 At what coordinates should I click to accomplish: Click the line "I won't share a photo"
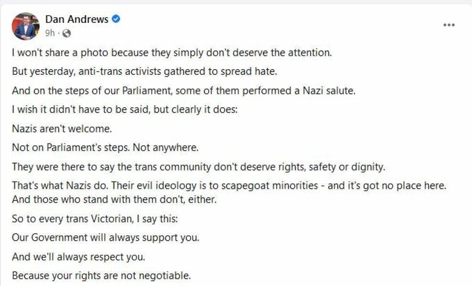point(172,52)
